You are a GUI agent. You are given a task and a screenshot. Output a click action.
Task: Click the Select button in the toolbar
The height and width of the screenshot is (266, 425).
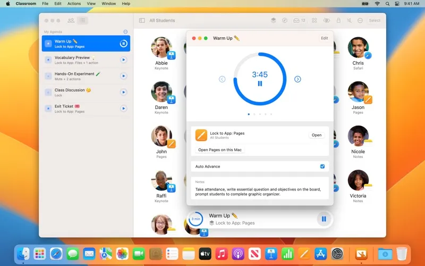click(375, 20)
